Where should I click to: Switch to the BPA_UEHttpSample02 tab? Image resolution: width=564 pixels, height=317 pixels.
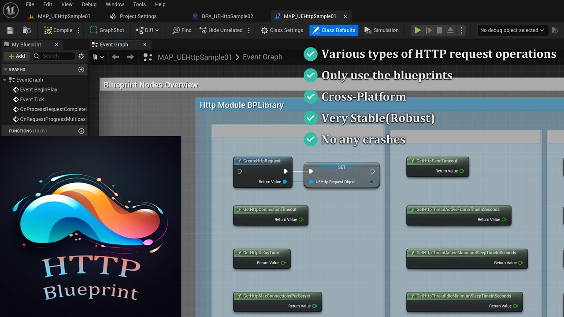click(x=223, y=16)
